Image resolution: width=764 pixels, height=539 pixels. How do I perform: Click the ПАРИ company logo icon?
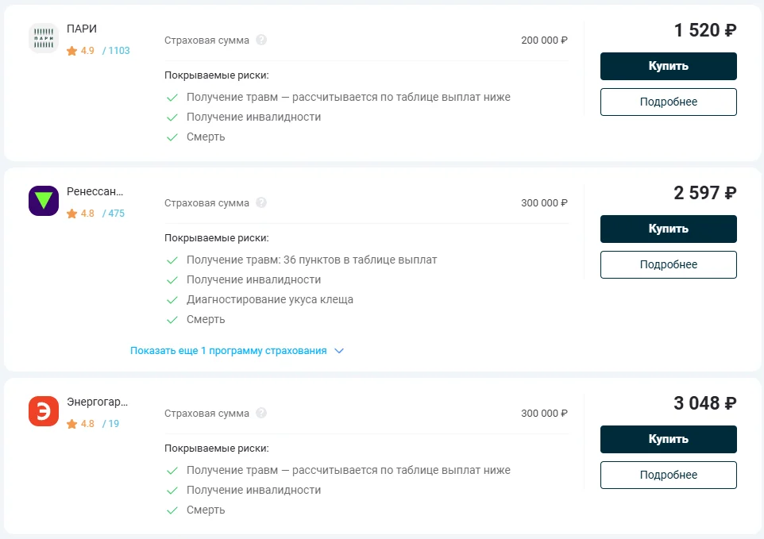(44, 38)
